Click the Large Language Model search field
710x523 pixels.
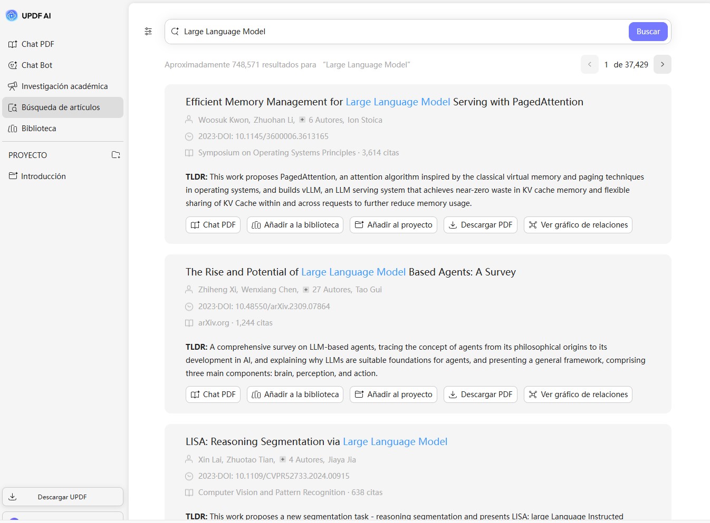click(401, 32)
